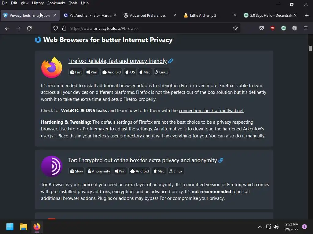Open the green circular extension icon in the toolbar
Screen dimensions: 313x234
[x=283, y=28]
